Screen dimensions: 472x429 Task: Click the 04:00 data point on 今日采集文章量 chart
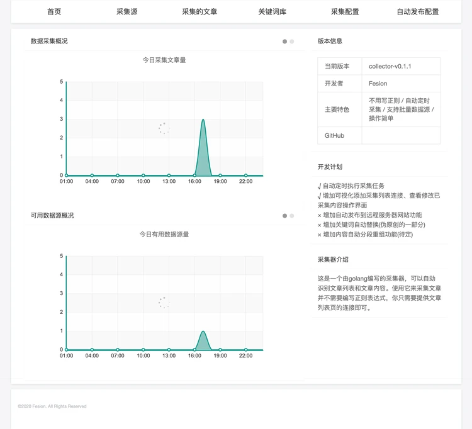pyautogui.click(x=92, y=175)
